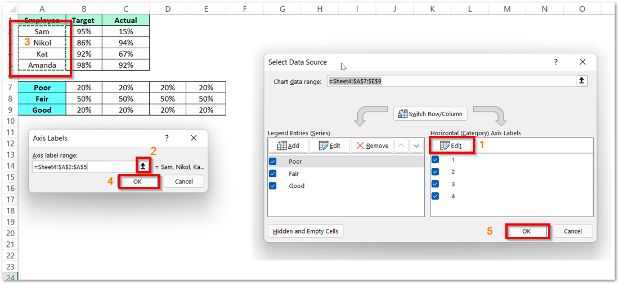Toggle the Fair series checkbox
This screenshot has height=284, width=619.
[x=273, y=173]
